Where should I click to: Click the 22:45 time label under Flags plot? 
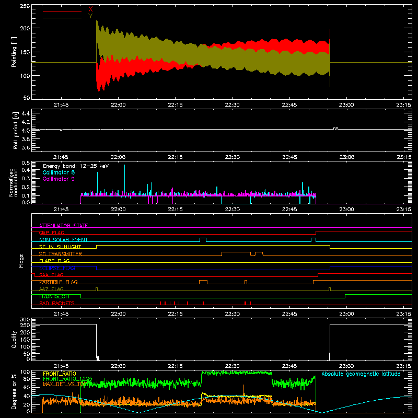click(289, 314)
